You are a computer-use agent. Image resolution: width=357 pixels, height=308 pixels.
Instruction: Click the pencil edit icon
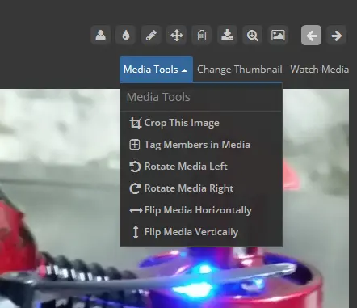[151, 36]
